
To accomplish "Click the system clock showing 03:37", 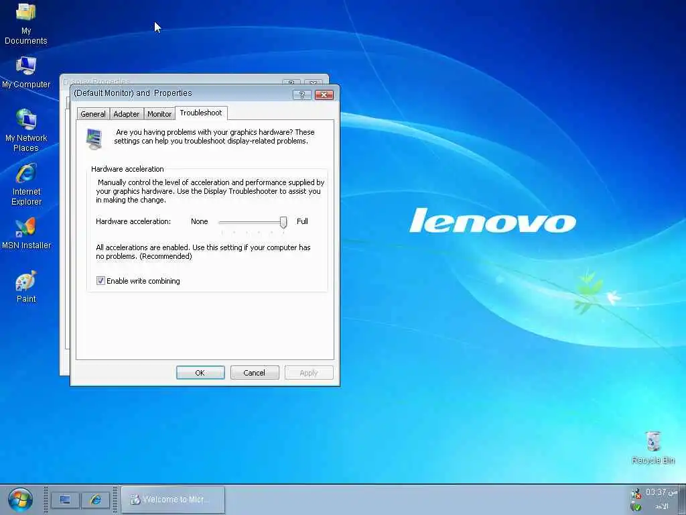I will click(661, 493).
